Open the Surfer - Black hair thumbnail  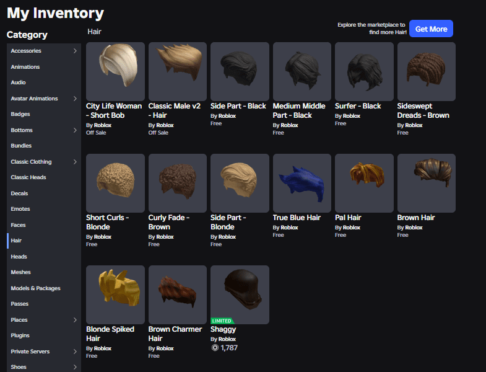(x=364, y=71)
